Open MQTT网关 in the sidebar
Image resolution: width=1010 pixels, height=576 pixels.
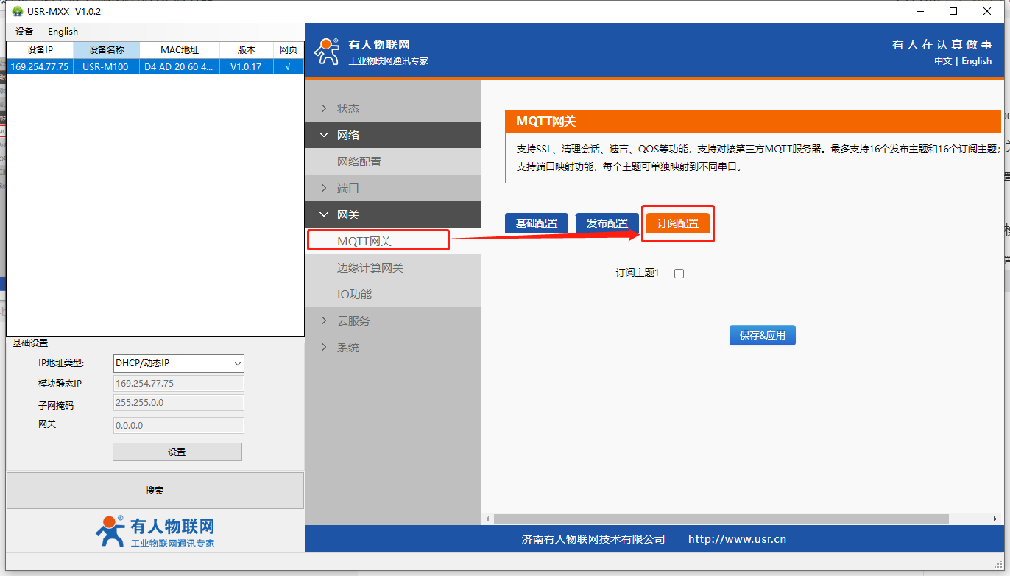point(393,241)
